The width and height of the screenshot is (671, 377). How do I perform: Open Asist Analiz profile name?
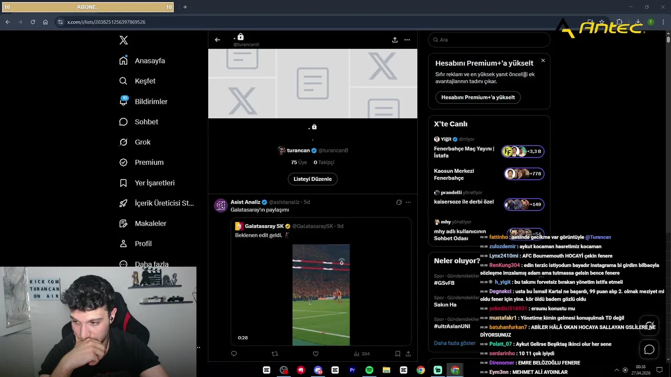pyautogui.click(x=245, y=202)
